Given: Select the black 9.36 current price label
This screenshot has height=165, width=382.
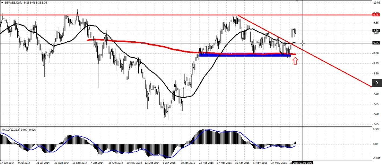Looking at the screenshot, I should pyautogui.click(x=376, y=31).
